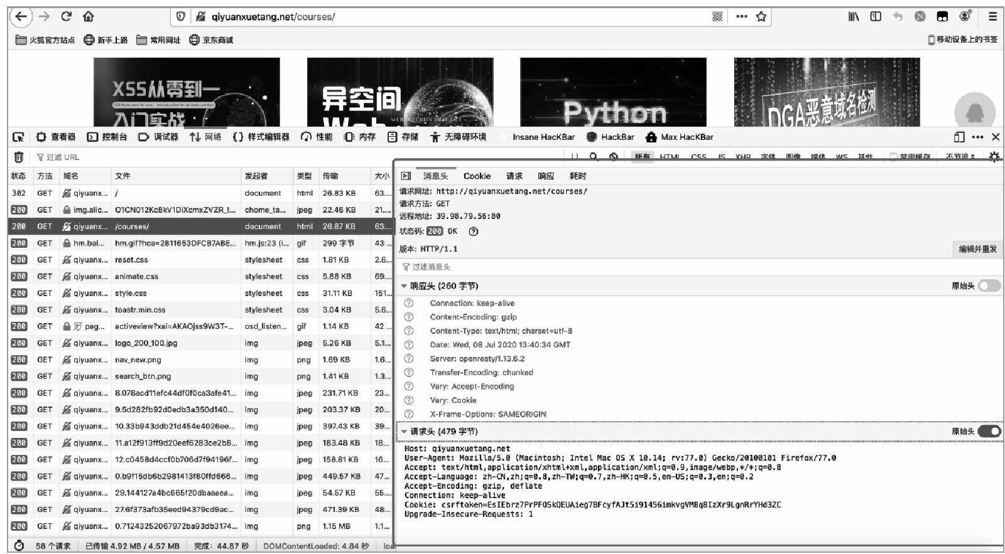Open 移动设备上的书签 bookmarks folder
This screenshot has height=554, width=1005.
tap(963, 40)
